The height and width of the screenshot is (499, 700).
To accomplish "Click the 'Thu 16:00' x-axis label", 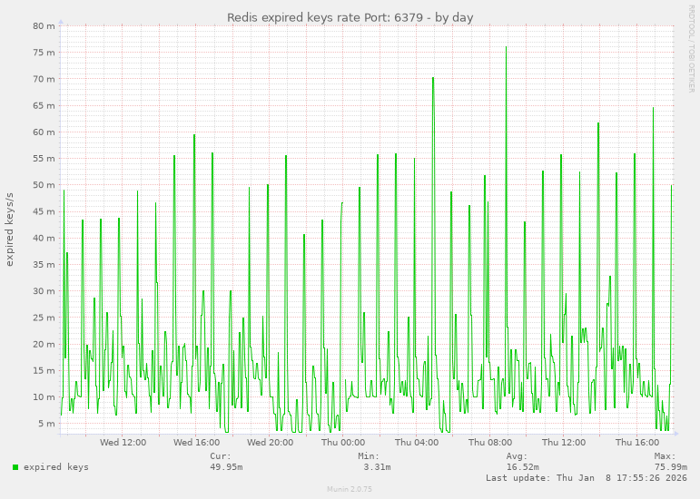I will tap(637, 443).
